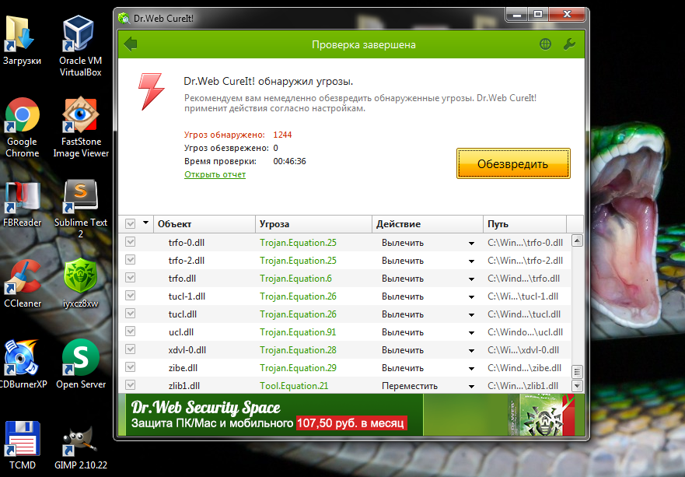Open Tool.Equation.21 threat link
The height and width of the screenshot is (477, 685).
coord(294,386)
